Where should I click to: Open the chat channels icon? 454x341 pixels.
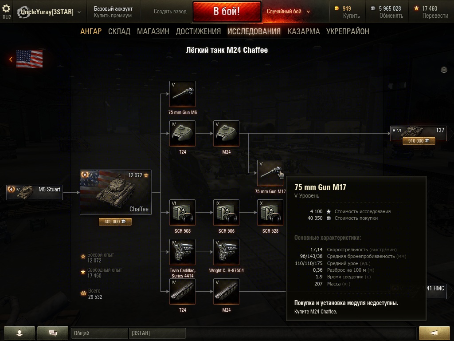pyautogui.click(x=53, y=333)
